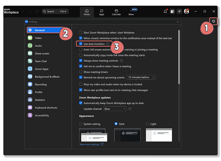Uncheck Remind me about upcoming events

(x=81, y=77)
